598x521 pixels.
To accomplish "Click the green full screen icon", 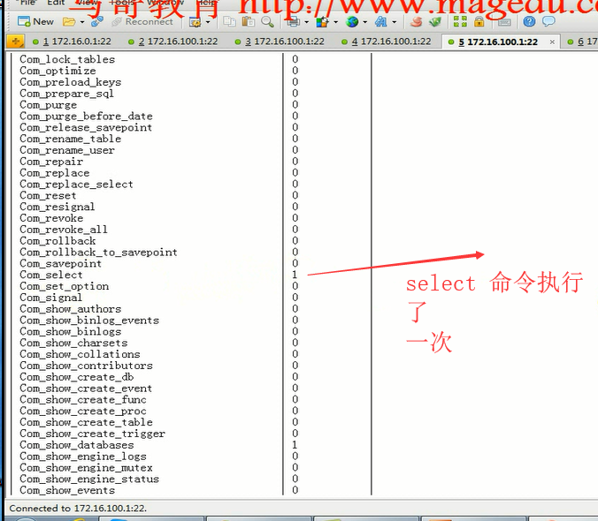I will pyautogui.click(x=460, y=22).
